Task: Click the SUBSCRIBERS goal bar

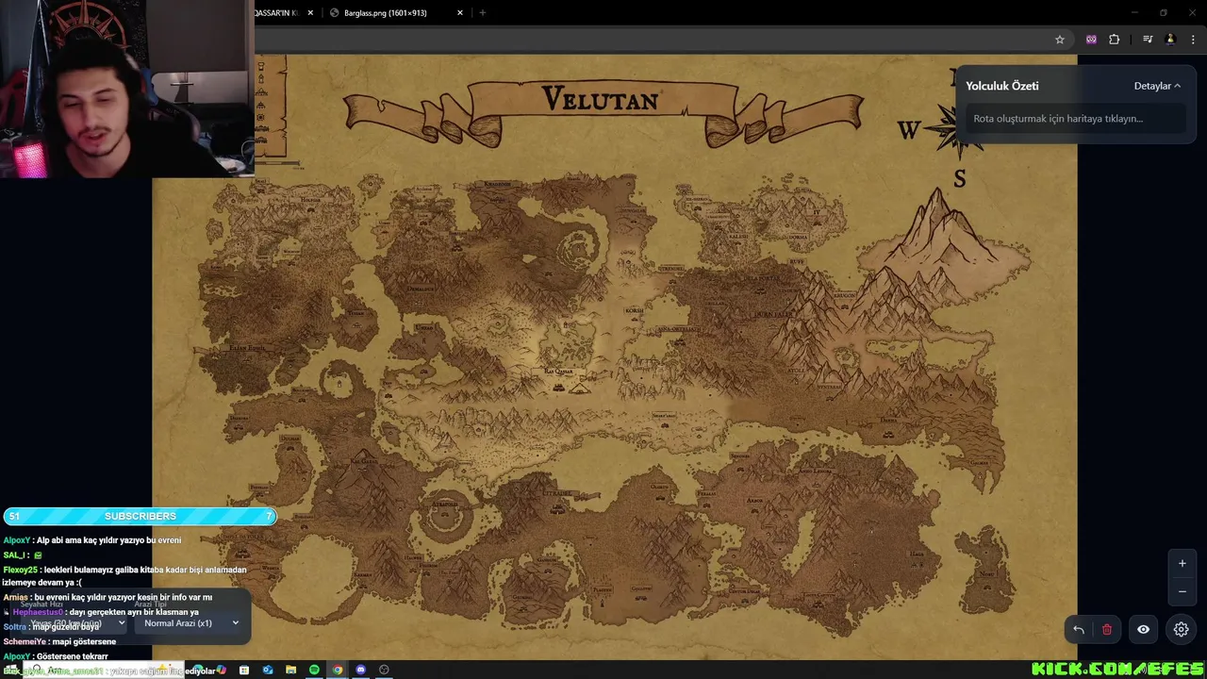Action: [x=140, y=516]
